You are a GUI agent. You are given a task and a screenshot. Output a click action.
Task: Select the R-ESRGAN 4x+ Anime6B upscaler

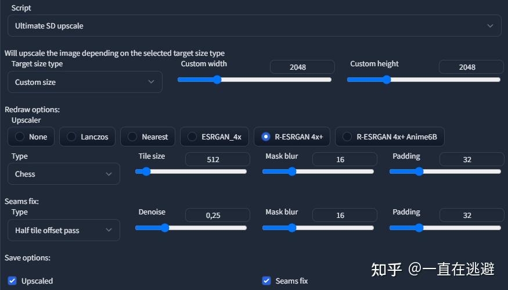click(390, 137)
